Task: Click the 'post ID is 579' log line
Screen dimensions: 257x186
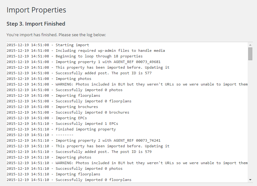Action: tap(79, 152)
